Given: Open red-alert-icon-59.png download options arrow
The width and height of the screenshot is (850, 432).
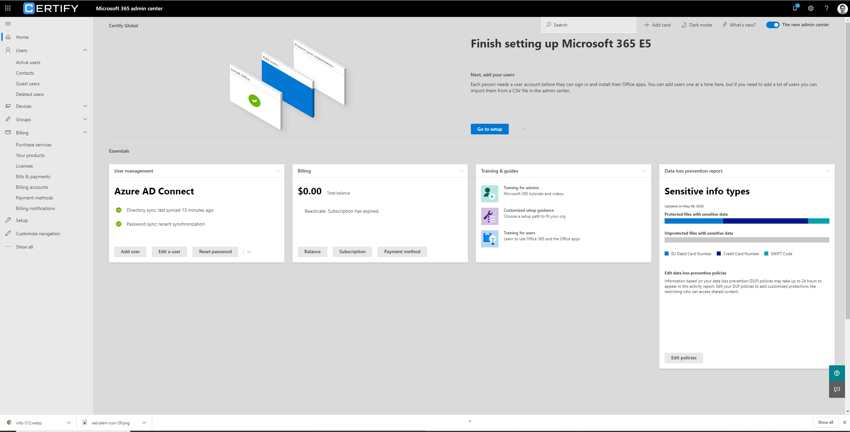Looking at the screenshot, I should pos(144,423).
